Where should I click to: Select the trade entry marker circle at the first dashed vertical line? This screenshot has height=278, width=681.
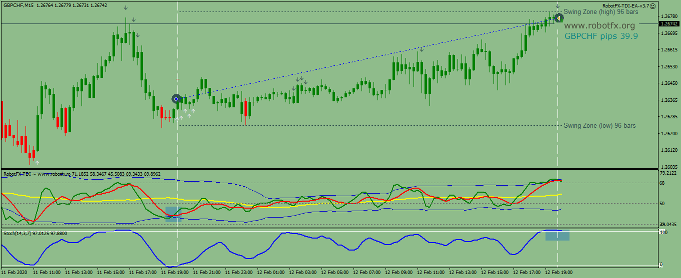pyautogui.click(x=176, y=99)
